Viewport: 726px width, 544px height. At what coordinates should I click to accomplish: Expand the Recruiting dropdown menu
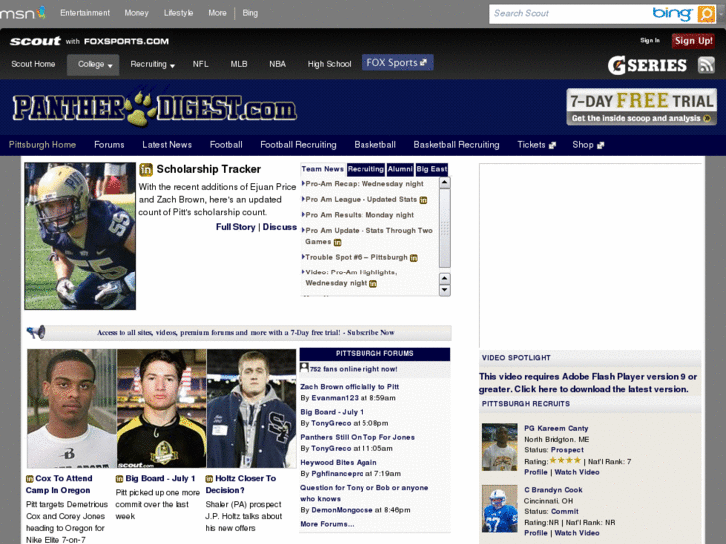tap(152, 64)
